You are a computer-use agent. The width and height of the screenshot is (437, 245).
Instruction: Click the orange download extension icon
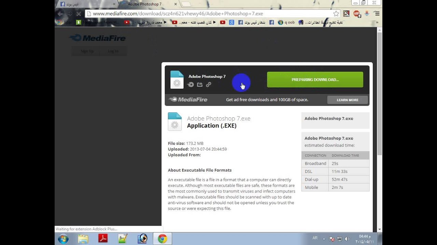[367, 14]
